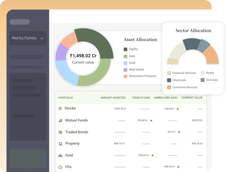Viewport: 229px width, 172px height.
Task: Select the Realty legend swatch
Action: tap(203, 73)
